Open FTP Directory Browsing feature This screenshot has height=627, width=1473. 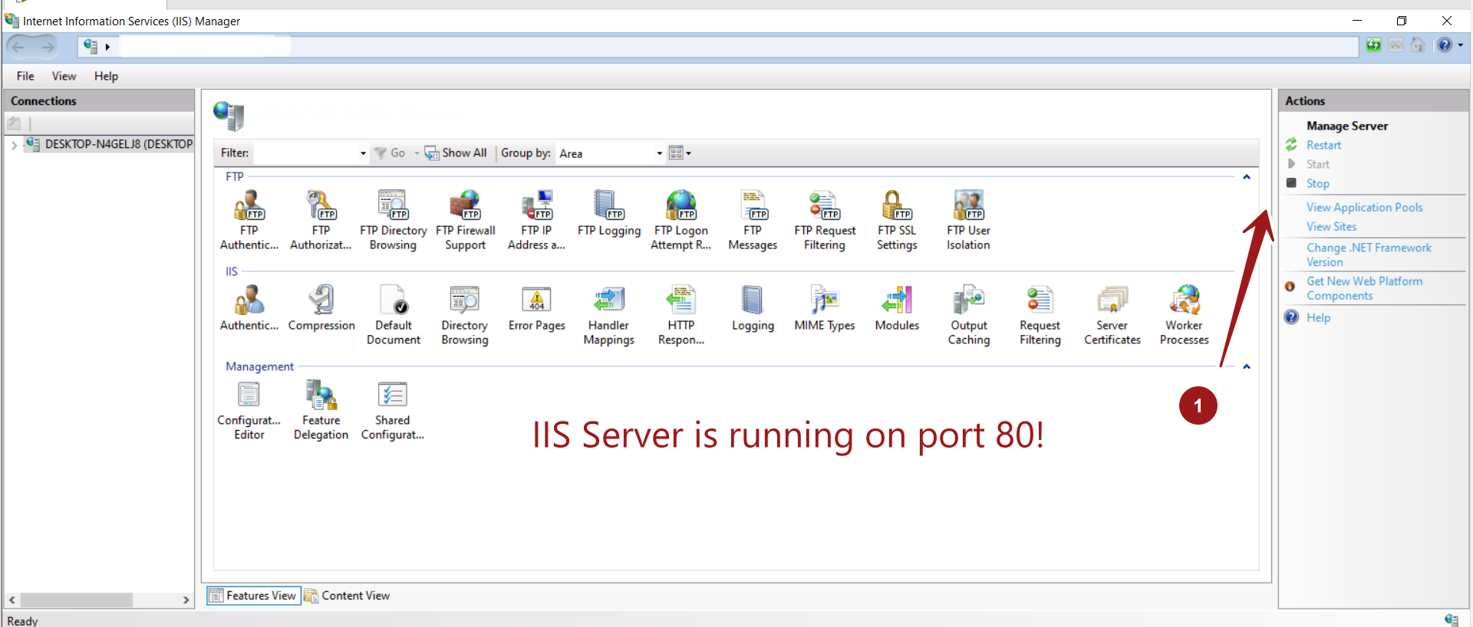pos(393,221)
